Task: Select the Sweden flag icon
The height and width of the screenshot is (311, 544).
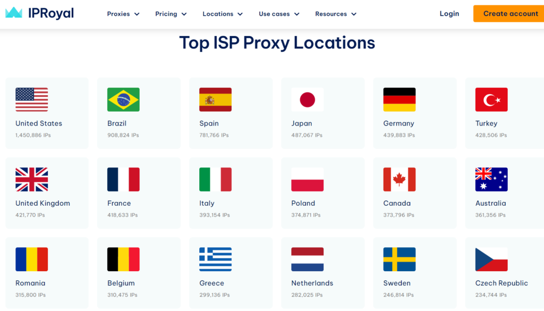Action: click(399, 259)
